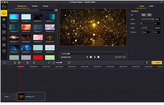Select the shading-11 background thumbnail
The image size is (164, 105).
[x=14, y=17]
